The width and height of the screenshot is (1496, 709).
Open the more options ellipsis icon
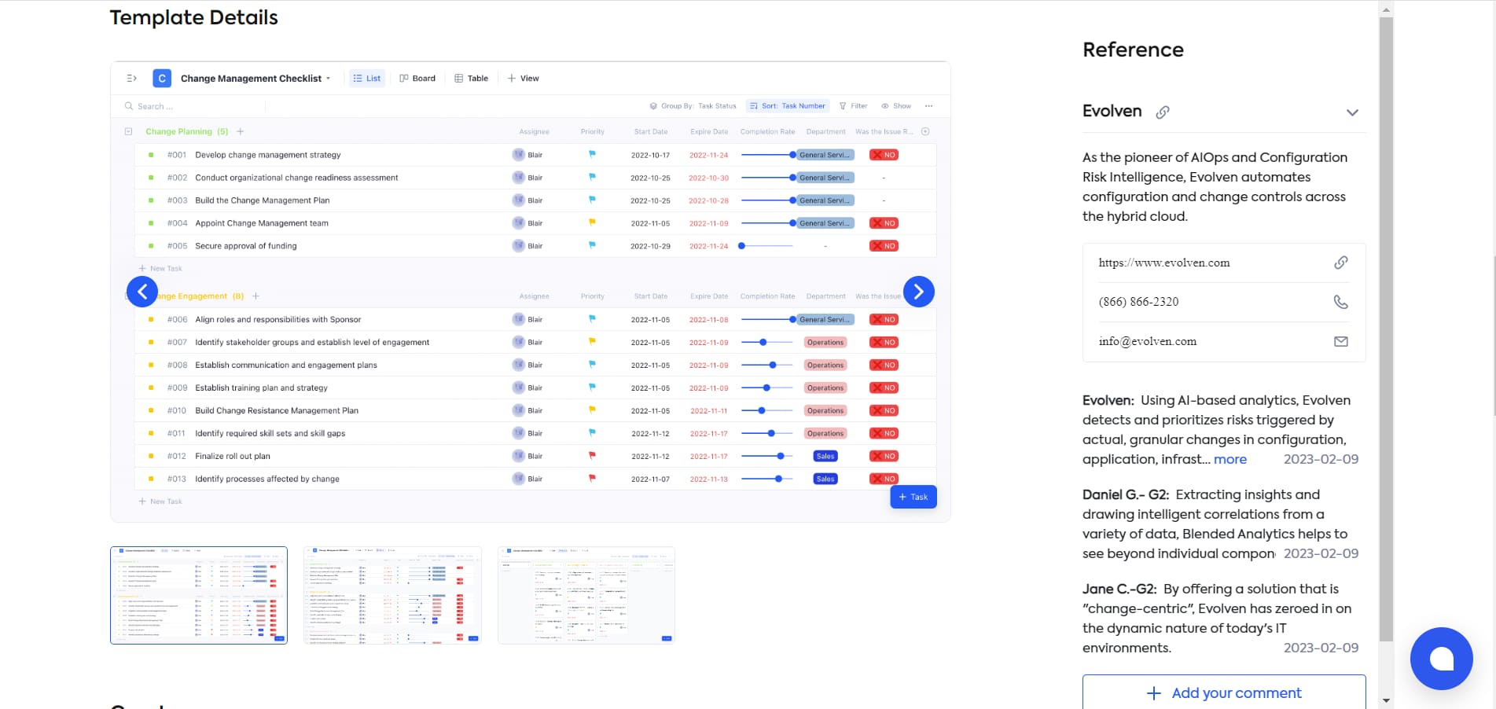(x=928, y=105)
